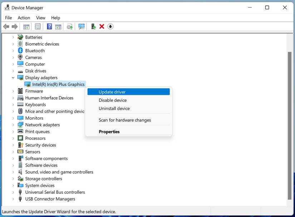Select the Network adapters label
Screen dimensions: 295x217
pyautogui.click(x=43, y=125)
